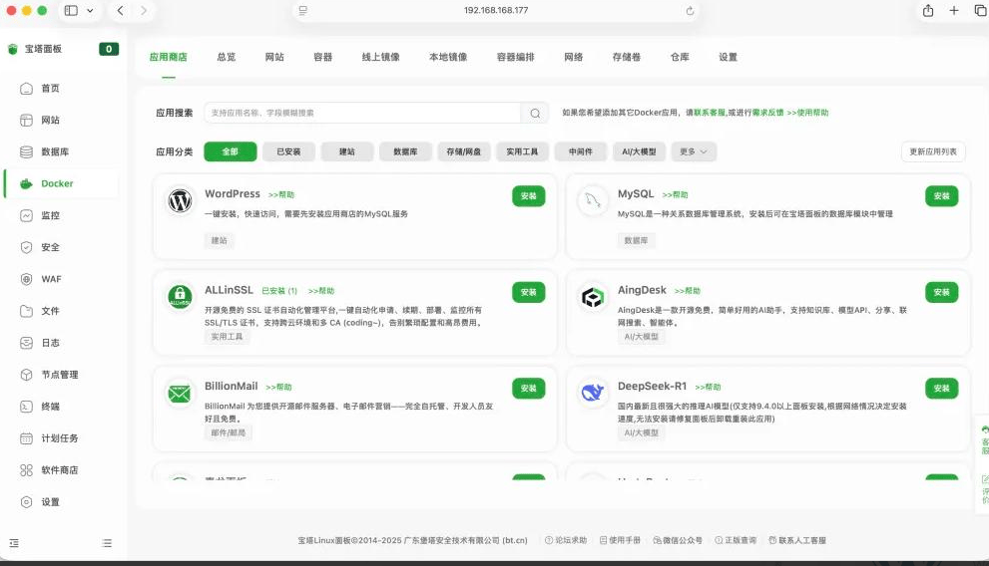Open the 数据库 database sidebar icon
989x566 pixels.
26,151
